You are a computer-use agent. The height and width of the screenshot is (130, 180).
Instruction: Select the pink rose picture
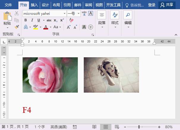coord(50,75)
